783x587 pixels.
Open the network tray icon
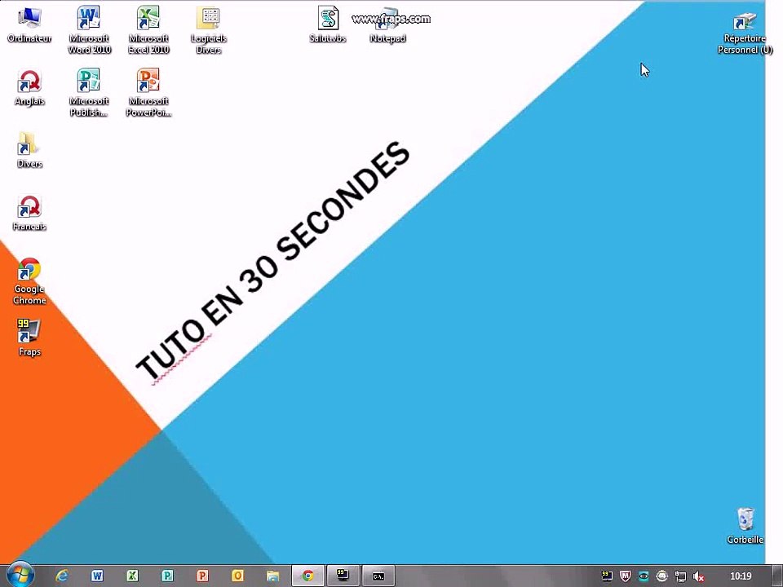click(x=680, y=576)
